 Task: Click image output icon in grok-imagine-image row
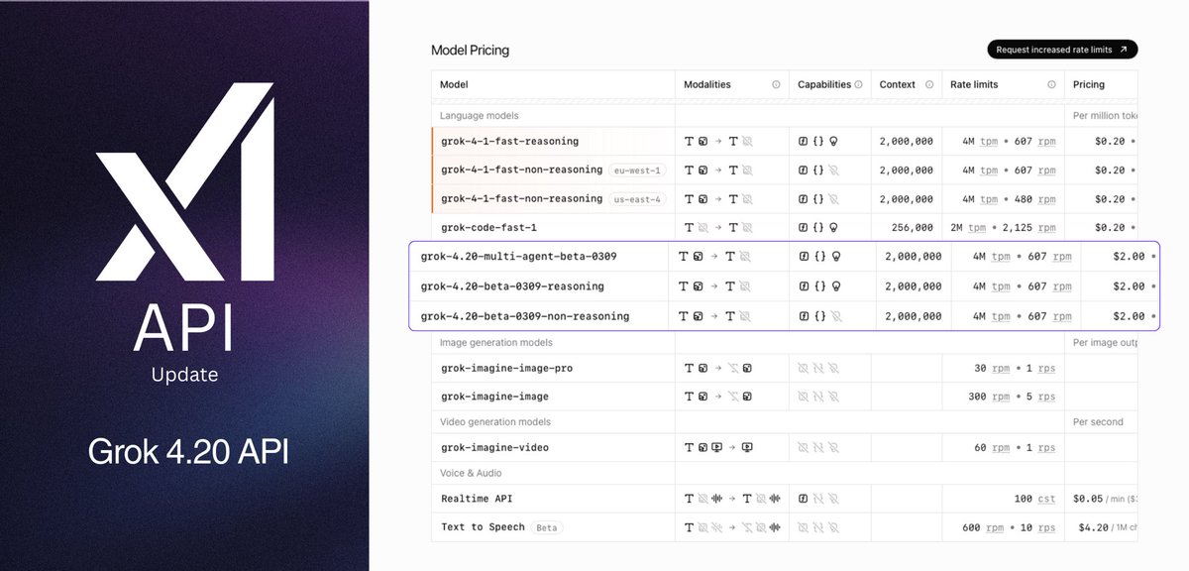[x=747, y=397]
